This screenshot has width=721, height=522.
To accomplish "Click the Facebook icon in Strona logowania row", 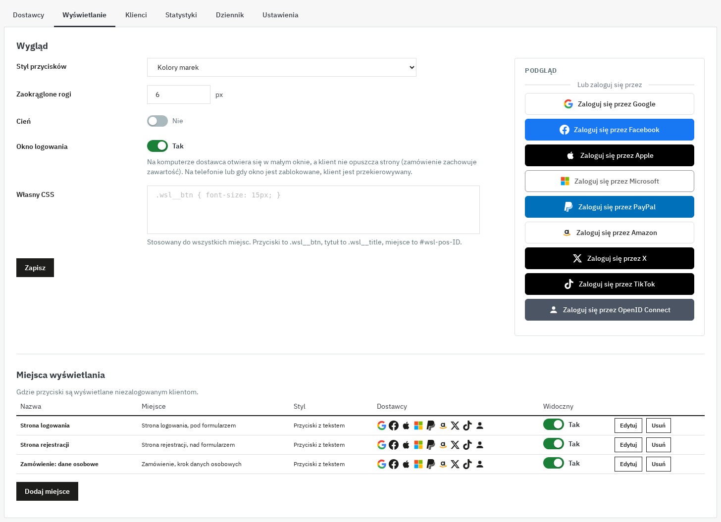I will click(394, 426).
